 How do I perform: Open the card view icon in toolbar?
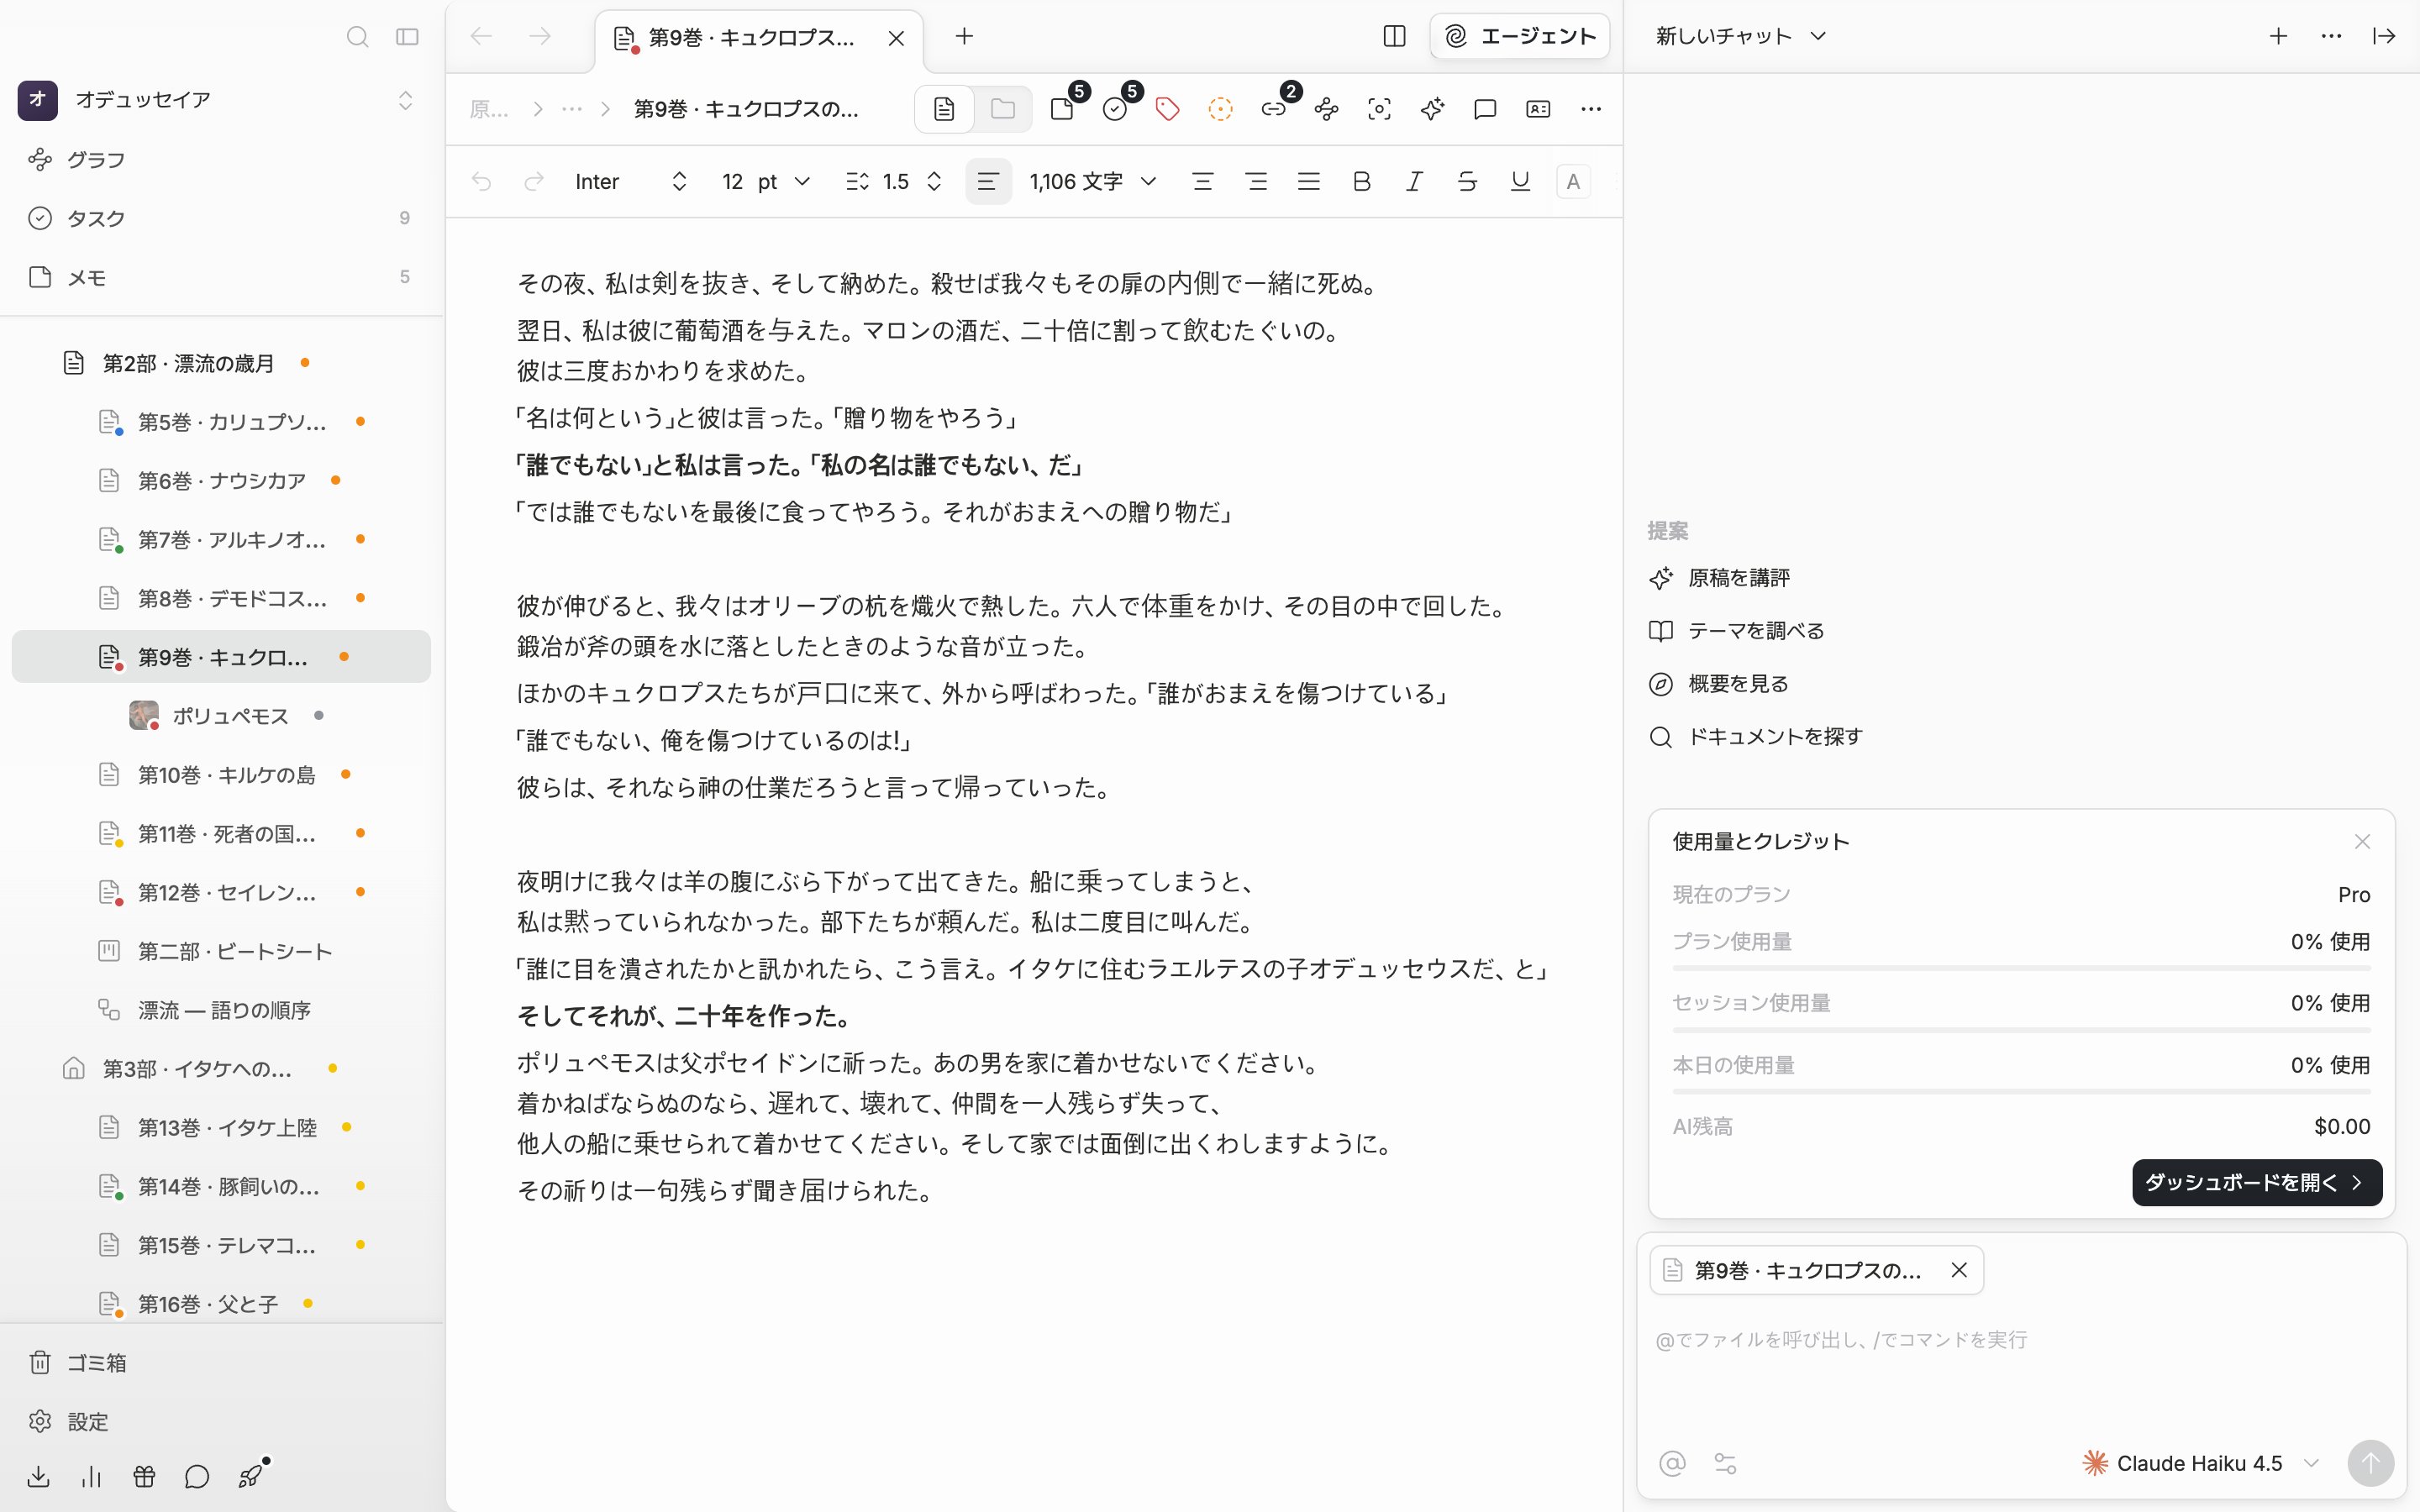(x=1538, y=109)
